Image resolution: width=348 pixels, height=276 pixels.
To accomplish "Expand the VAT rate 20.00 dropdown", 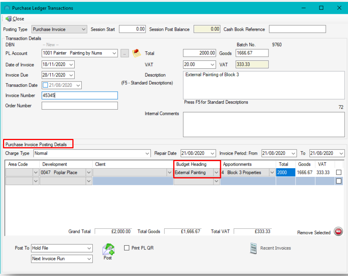I will point(212,65).
